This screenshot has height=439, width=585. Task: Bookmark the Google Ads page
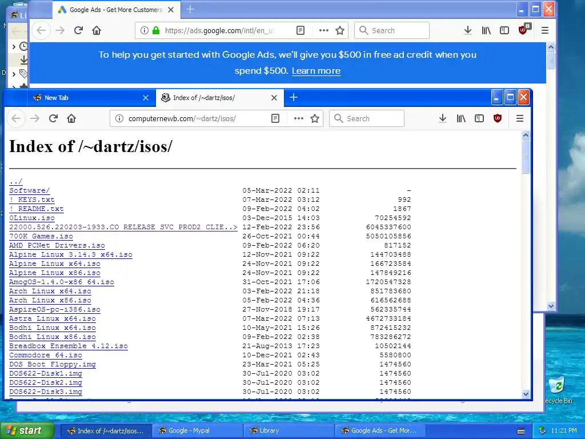click(340, 30)
